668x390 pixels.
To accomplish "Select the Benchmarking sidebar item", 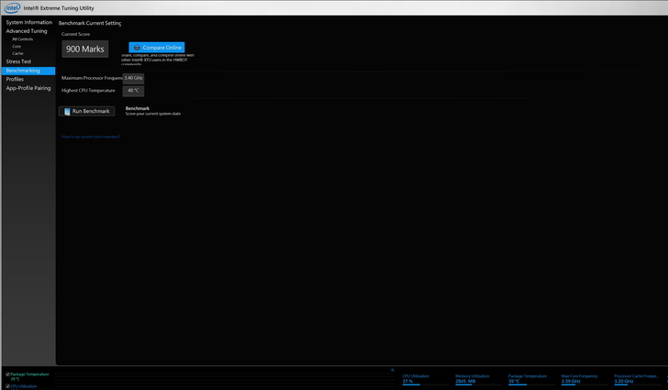I will click(28, 71).
